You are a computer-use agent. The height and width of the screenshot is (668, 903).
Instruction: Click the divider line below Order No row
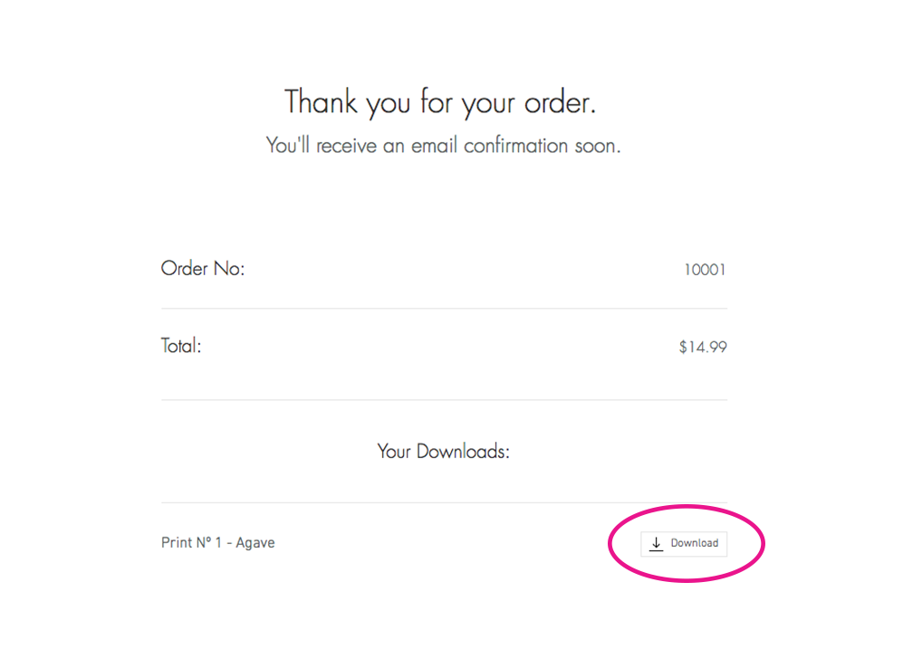click(444, 309)
